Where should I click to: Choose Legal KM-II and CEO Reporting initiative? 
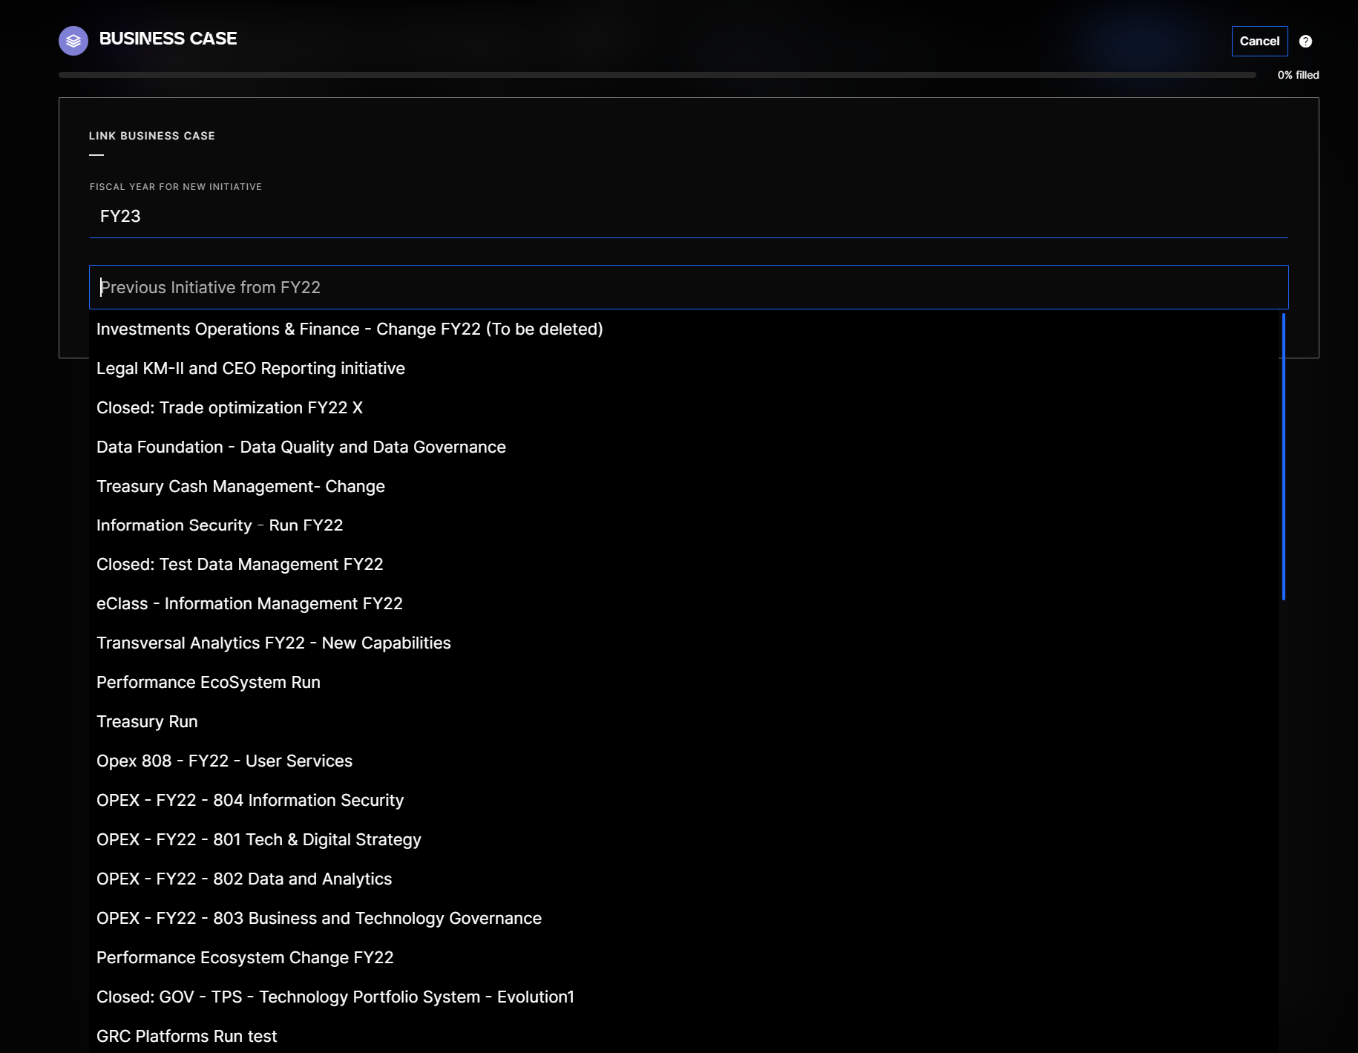point(251,369)
